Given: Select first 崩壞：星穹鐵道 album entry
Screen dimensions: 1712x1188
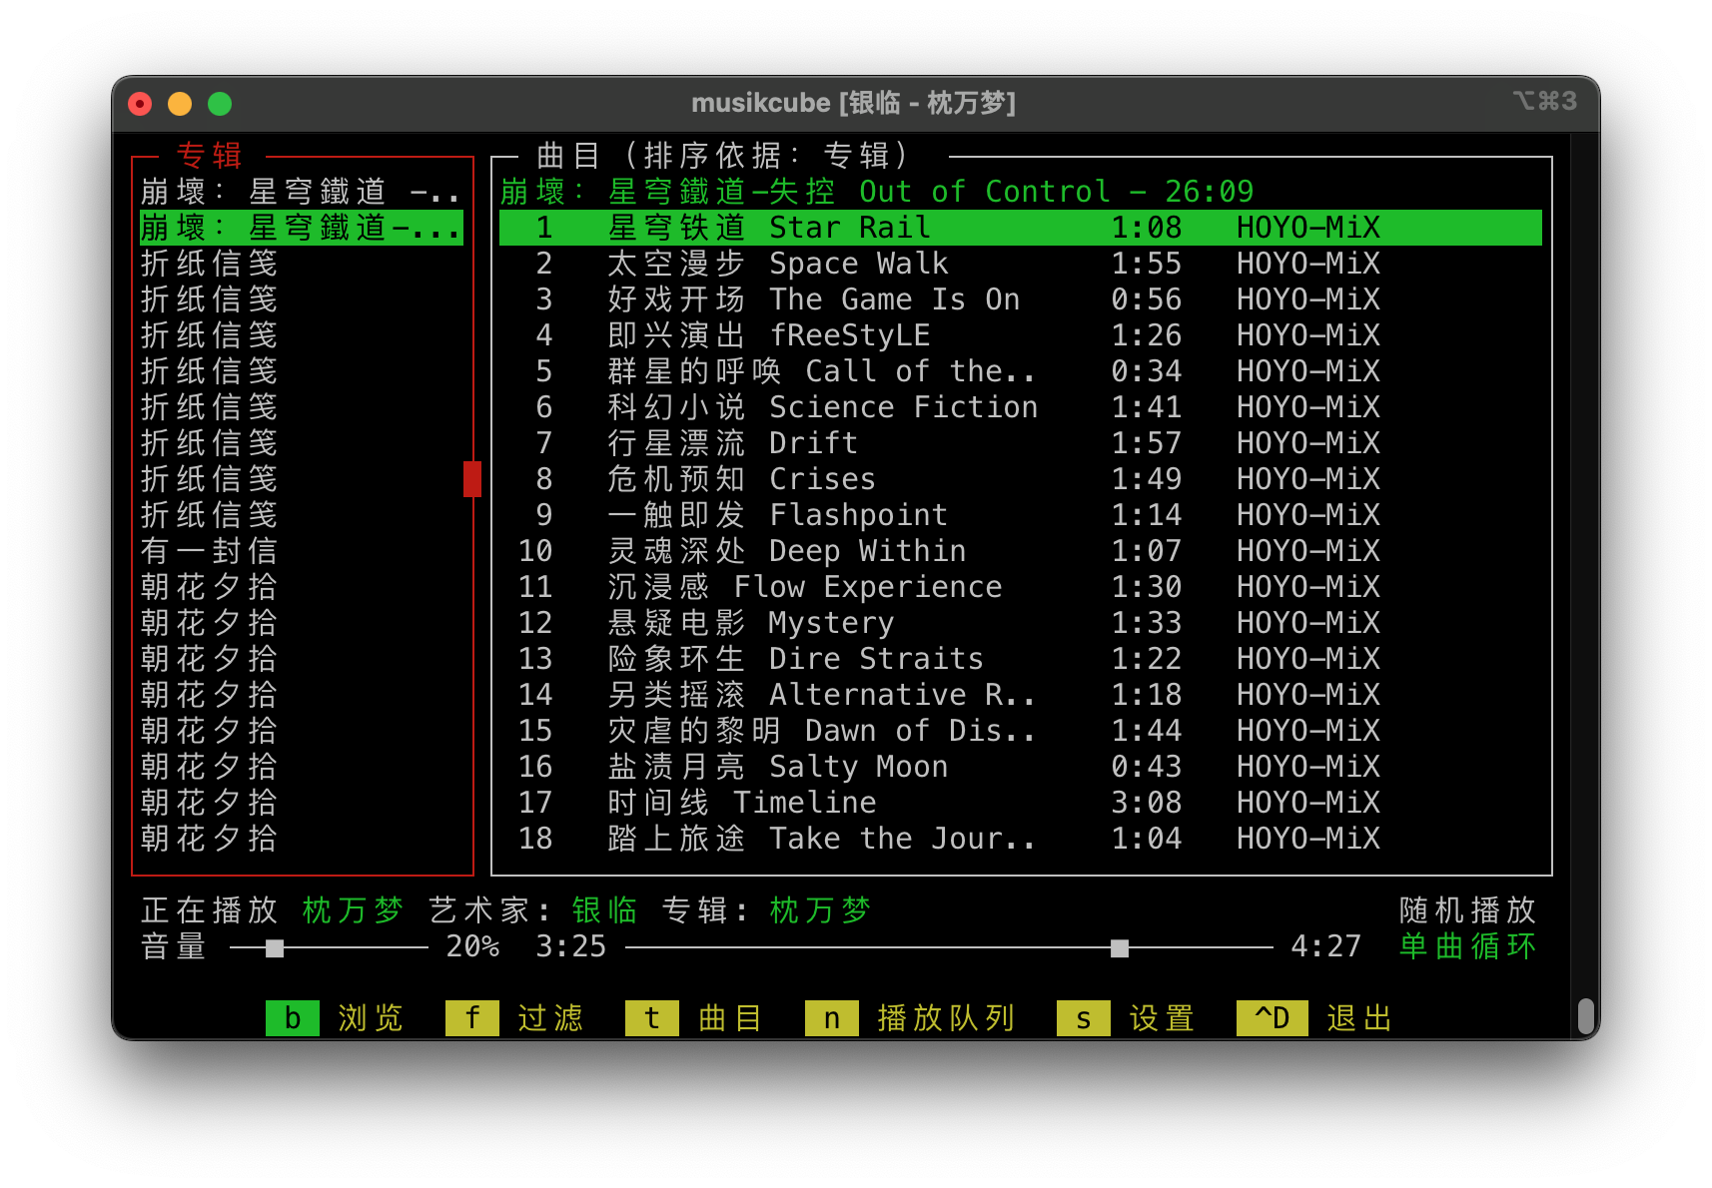Looking at the screenshot, I should 300,192.
